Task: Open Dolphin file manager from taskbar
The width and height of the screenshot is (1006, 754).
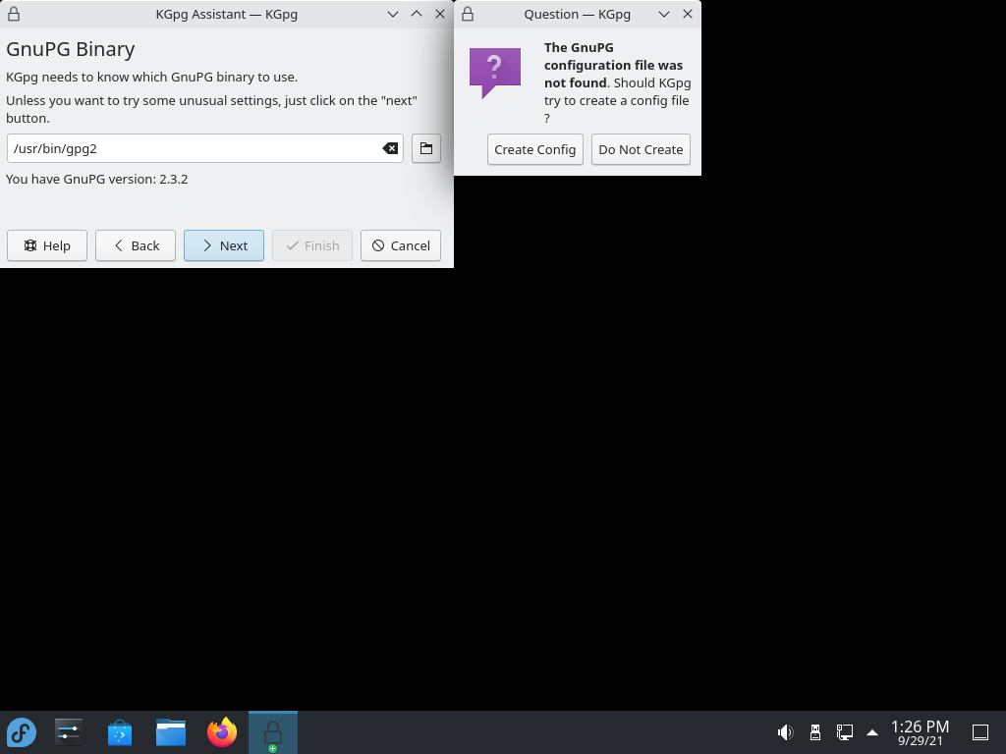Action: pyautogui.click(x=171, y=732)
